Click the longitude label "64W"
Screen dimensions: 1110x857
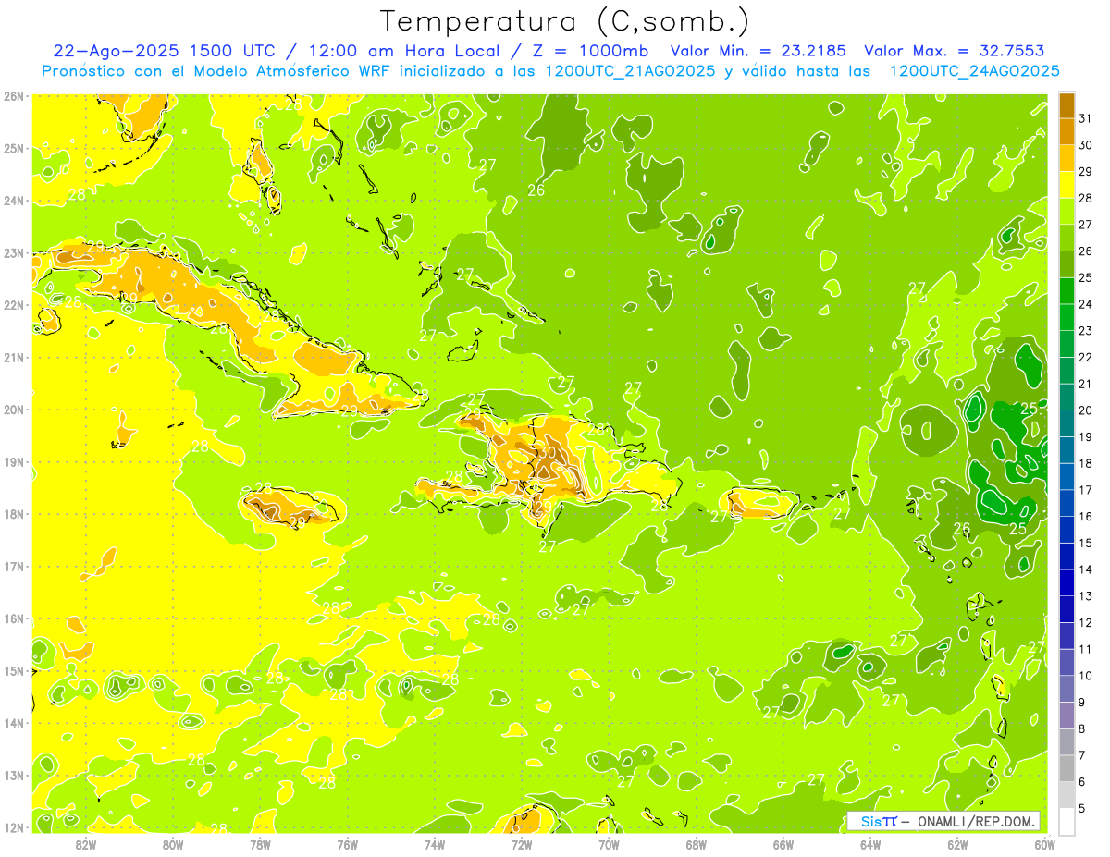tap(870, 844)
